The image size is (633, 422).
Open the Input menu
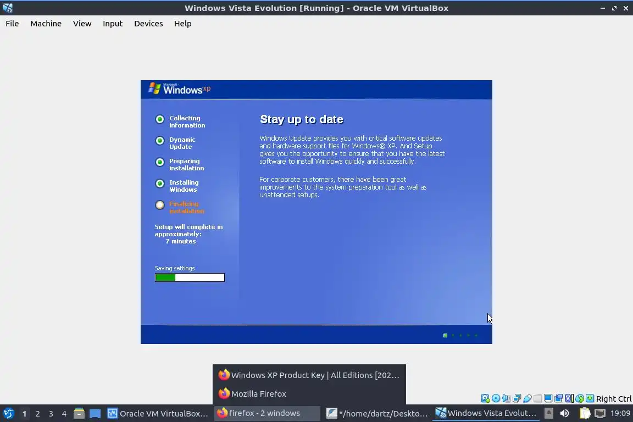click(x=113, y=24)
